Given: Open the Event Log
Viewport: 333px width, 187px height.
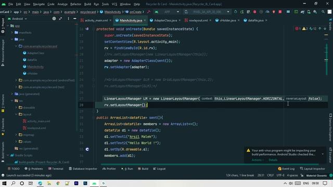Looking at the screenshot, I should point(286,169).
